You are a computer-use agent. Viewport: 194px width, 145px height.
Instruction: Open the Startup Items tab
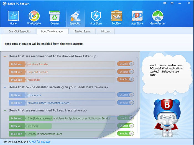pyautogui.click(x=83, y=31)
